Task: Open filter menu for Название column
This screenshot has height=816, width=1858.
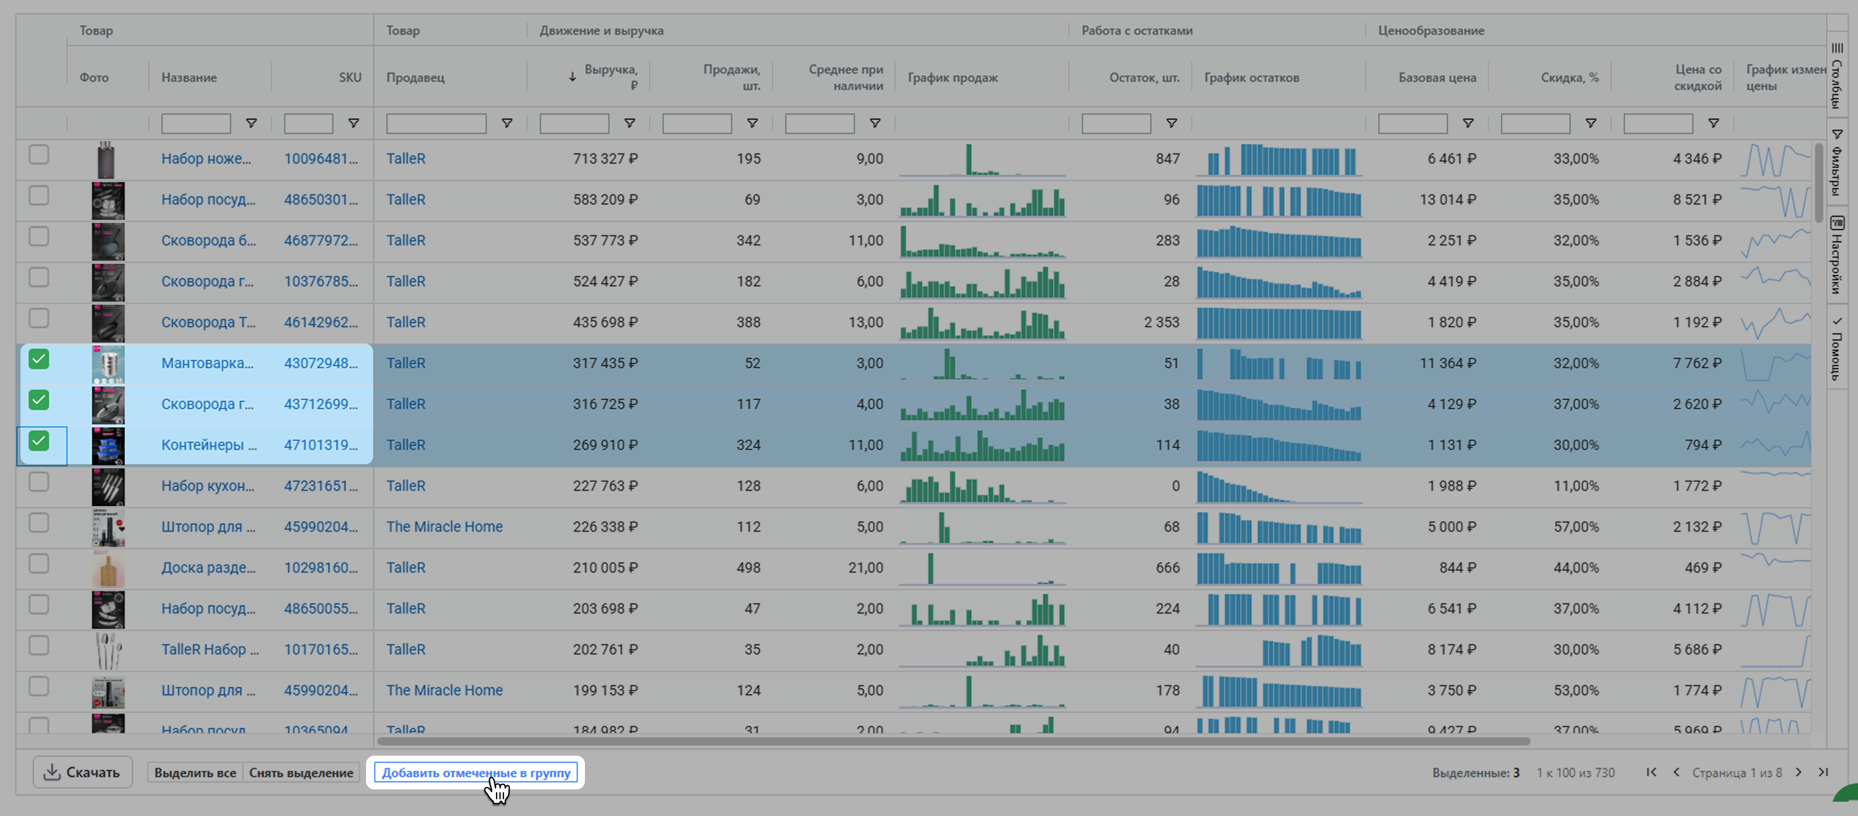Action: [251, 123]
